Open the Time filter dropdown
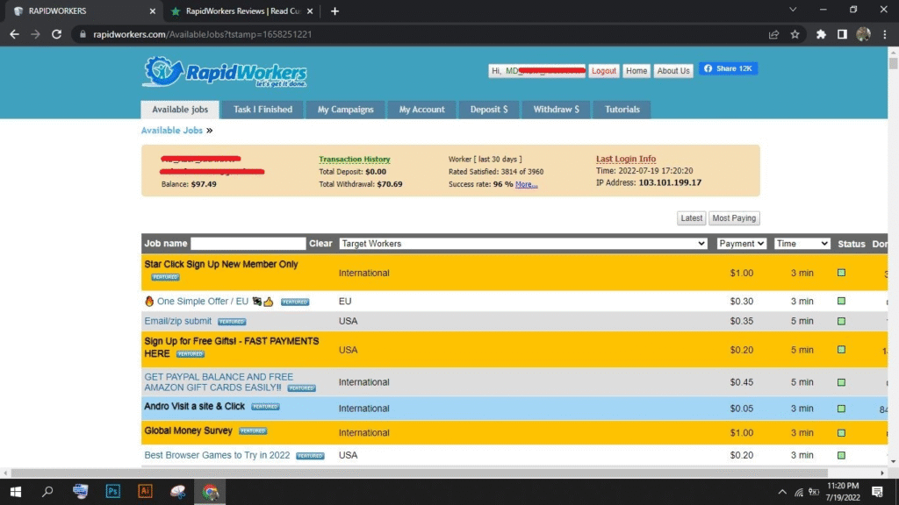Image resolution: width=899 pixels, height=505 pixels. pos(802,244)
